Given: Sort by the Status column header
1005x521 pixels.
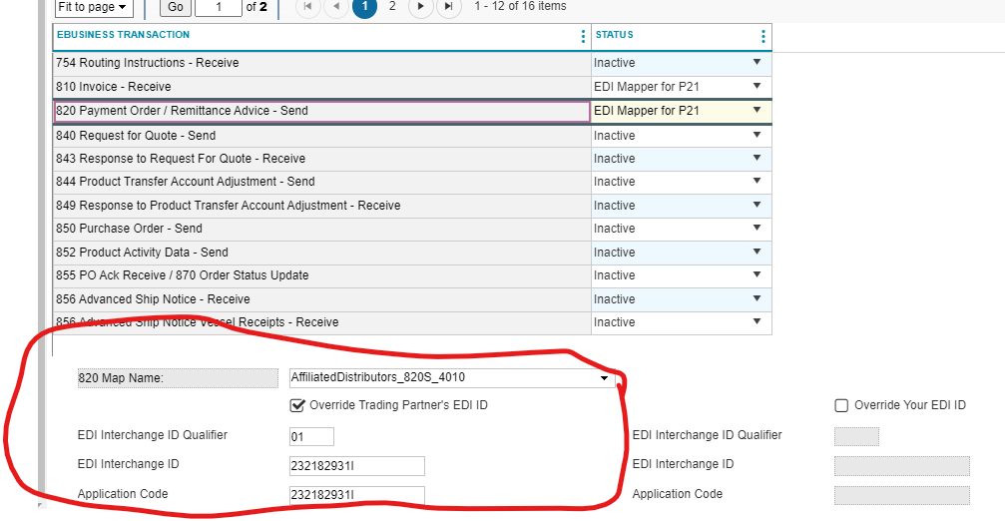Looking at the screenshot, I should (x=615, y=36).
